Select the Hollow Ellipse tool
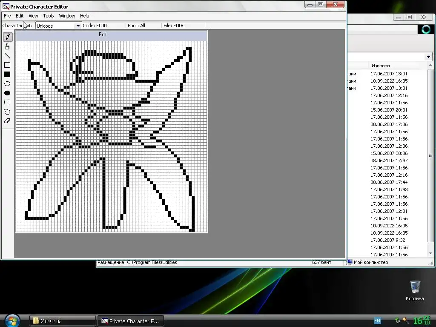Image resolution: width=436 pixels, height=327 pixels. (x=8, y=84)
